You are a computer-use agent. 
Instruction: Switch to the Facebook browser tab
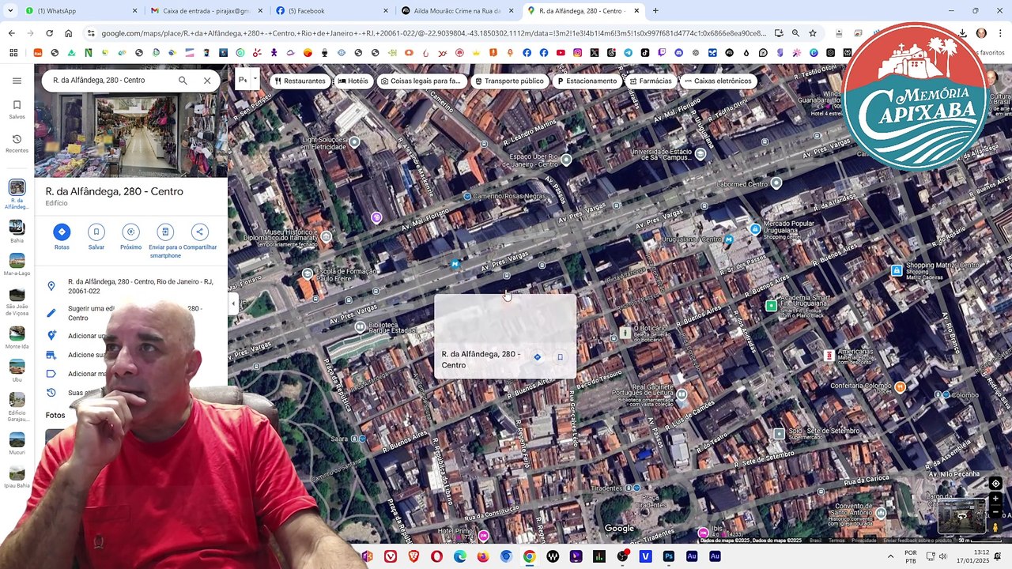pos(332,11)
